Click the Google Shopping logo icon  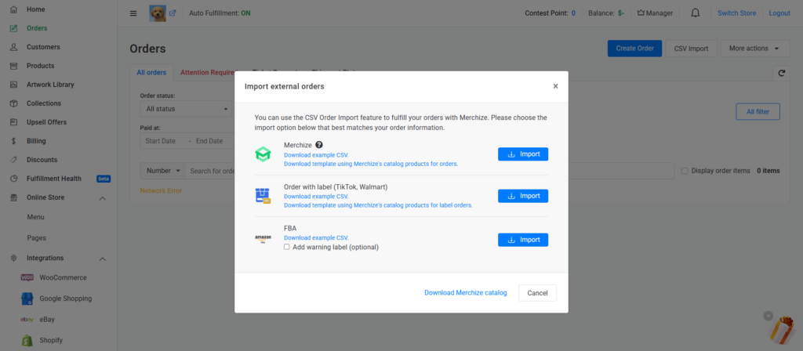click(x=27, y=299)
